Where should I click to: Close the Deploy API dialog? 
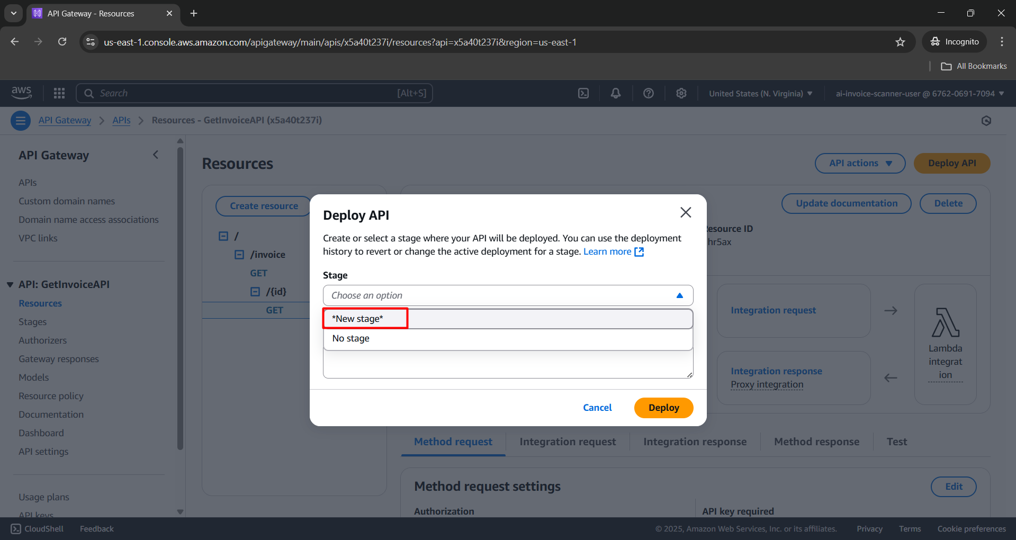(x=686, y=212)
